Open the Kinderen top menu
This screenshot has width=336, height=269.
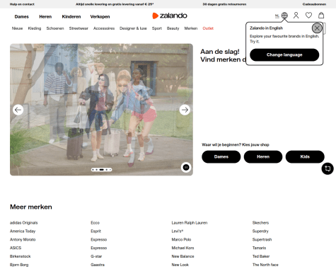(x=71, y=17)
